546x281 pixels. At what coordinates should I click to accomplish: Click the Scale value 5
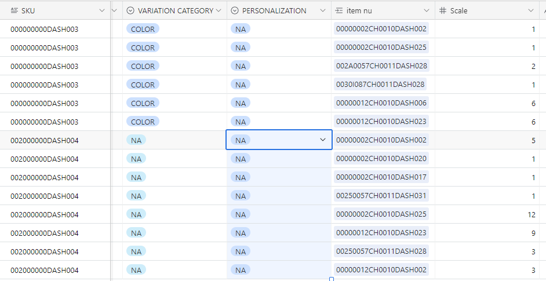click(x=533, y=140)
